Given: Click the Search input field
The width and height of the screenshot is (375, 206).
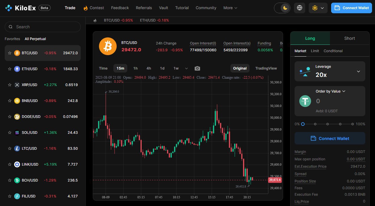Looking at the screenshot, I should point(43,27).
